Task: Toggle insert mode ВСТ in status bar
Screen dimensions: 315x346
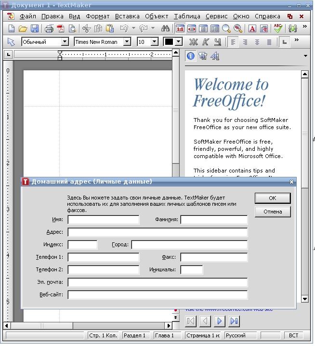Action: click(294, 335)
